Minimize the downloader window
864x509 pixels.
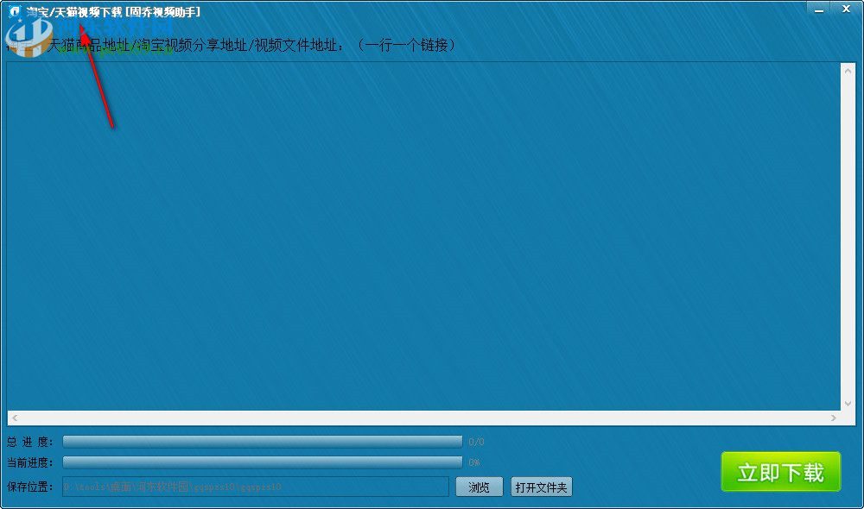point(818,9)
